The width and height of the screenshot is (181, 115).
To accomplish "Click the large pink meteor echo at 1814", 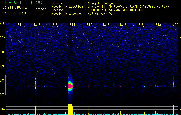I will (70, 86).
